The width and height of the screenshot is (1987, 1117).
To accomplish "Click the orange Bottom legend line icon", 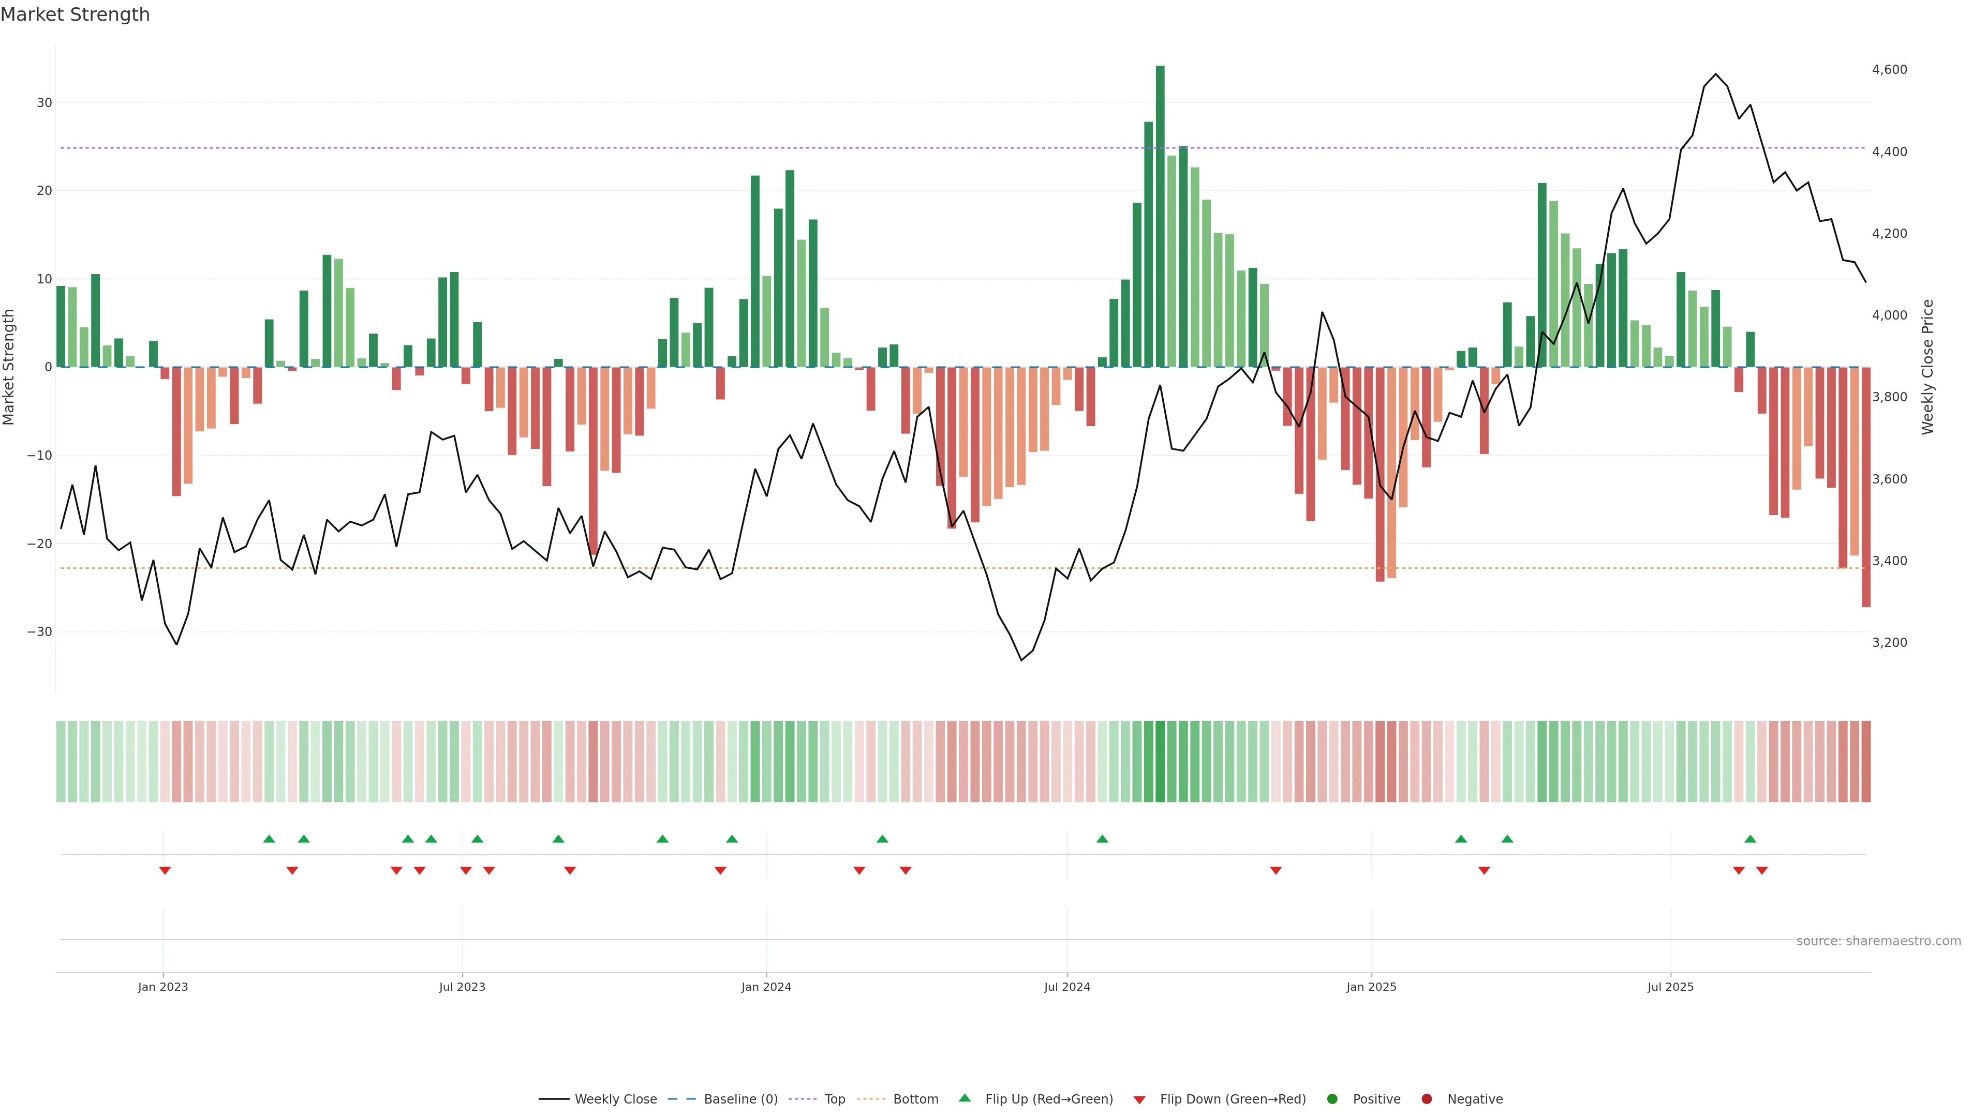I will click(871, 1099).
